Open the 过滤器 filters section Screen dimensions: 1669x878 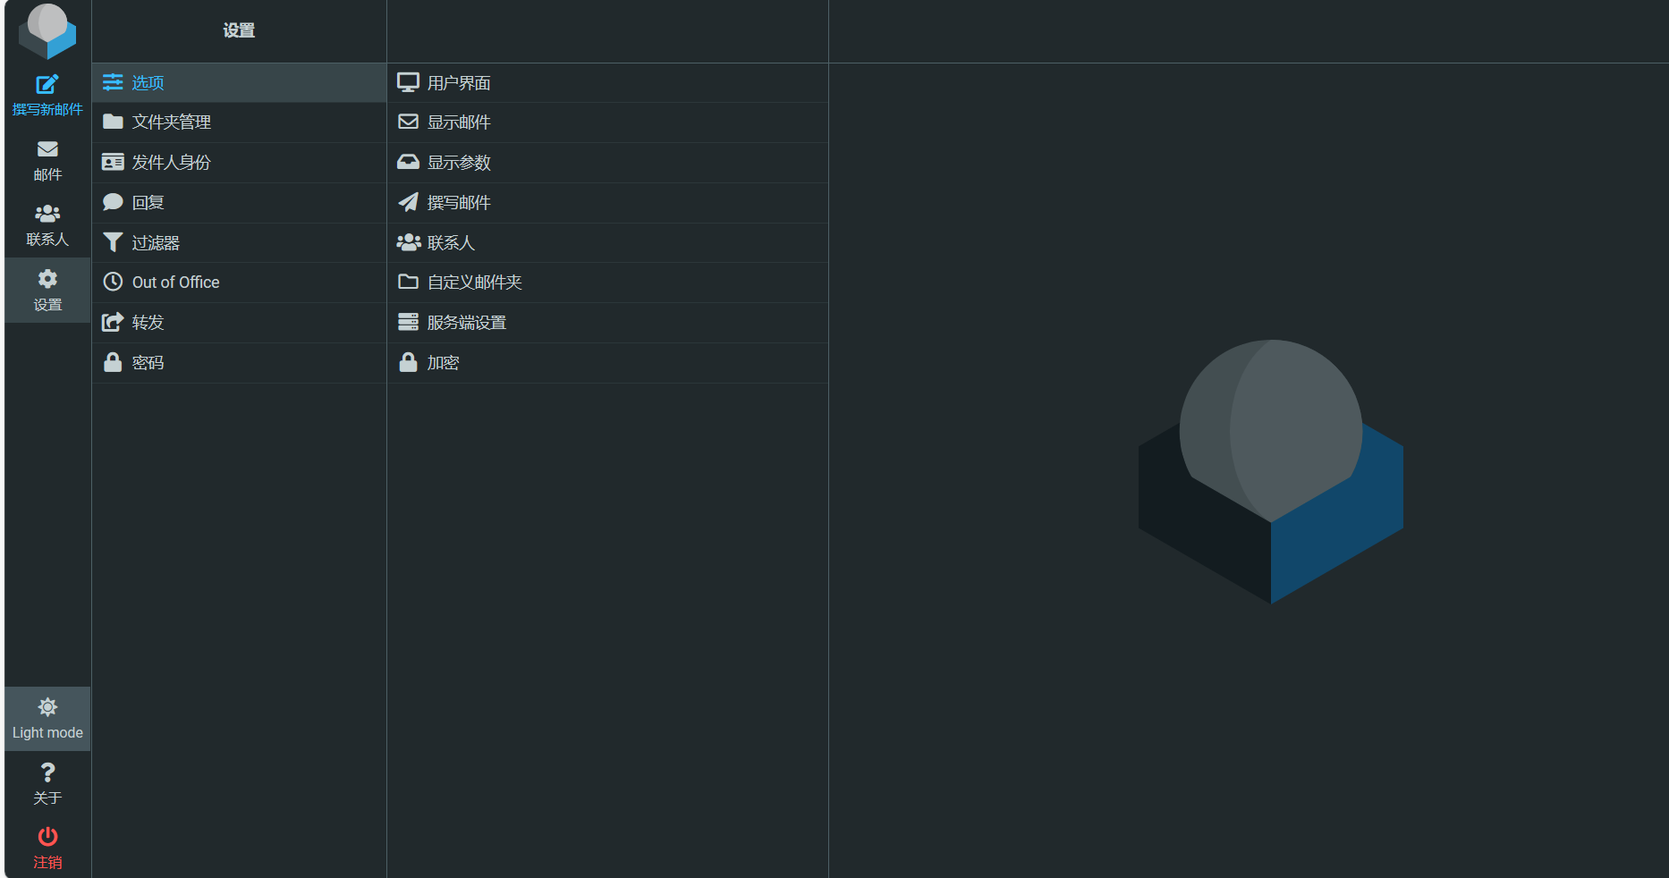coord(156,243)
